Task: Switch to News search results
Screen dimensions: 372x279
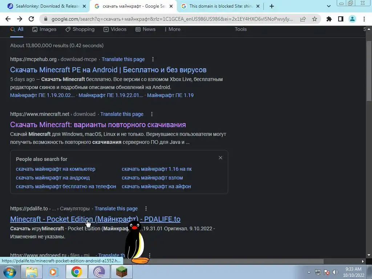Action: pyautogui.click(x=145, y=29)
